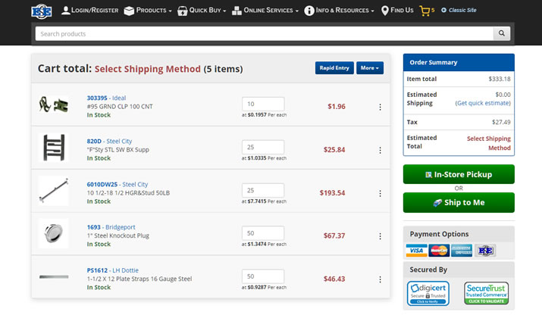Open options menu for item 303395
The width and height of the screenshot is (542, 318).
click(381, 107)
